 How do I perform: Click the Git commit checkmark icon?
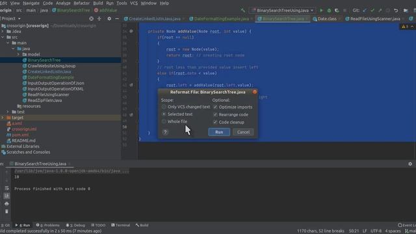point(372,10)
